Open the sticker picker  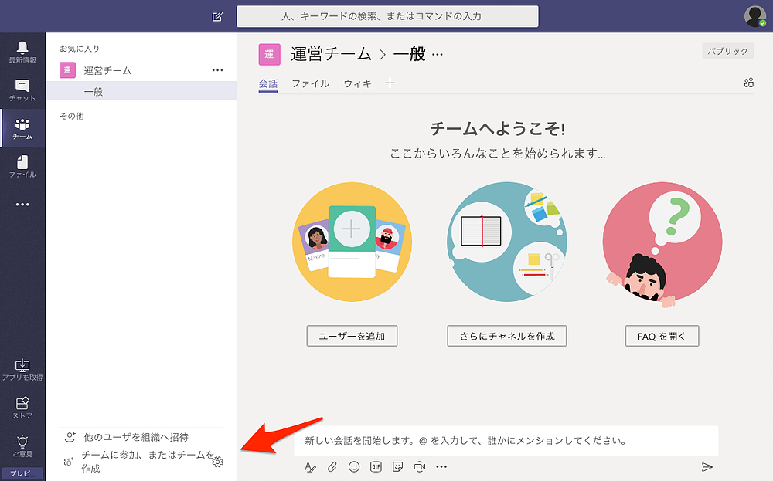(x=397, y=467)
